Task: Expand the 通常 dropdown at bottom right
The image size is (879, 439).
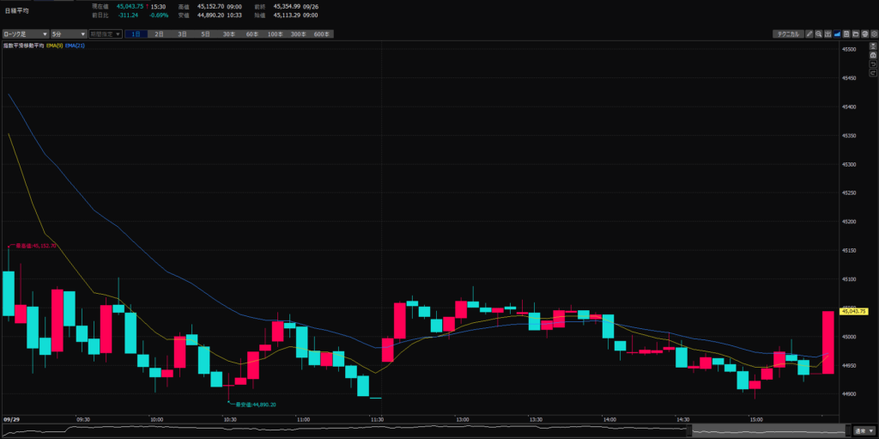Action: pos(864,430)
